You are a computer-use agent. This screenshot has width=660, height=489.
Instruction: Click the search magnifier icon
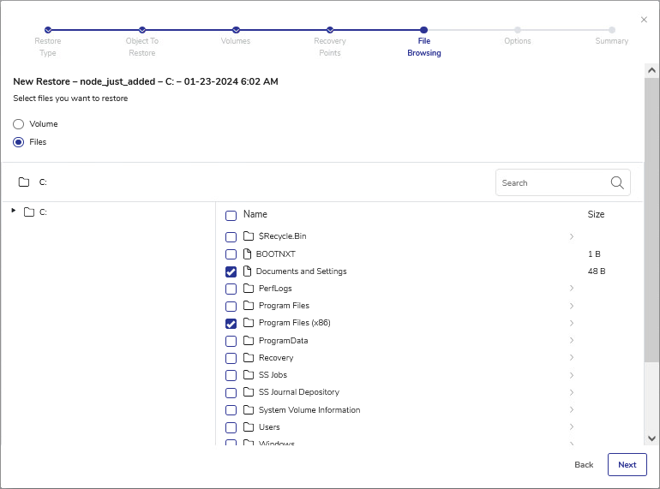[x=617, y=182]
